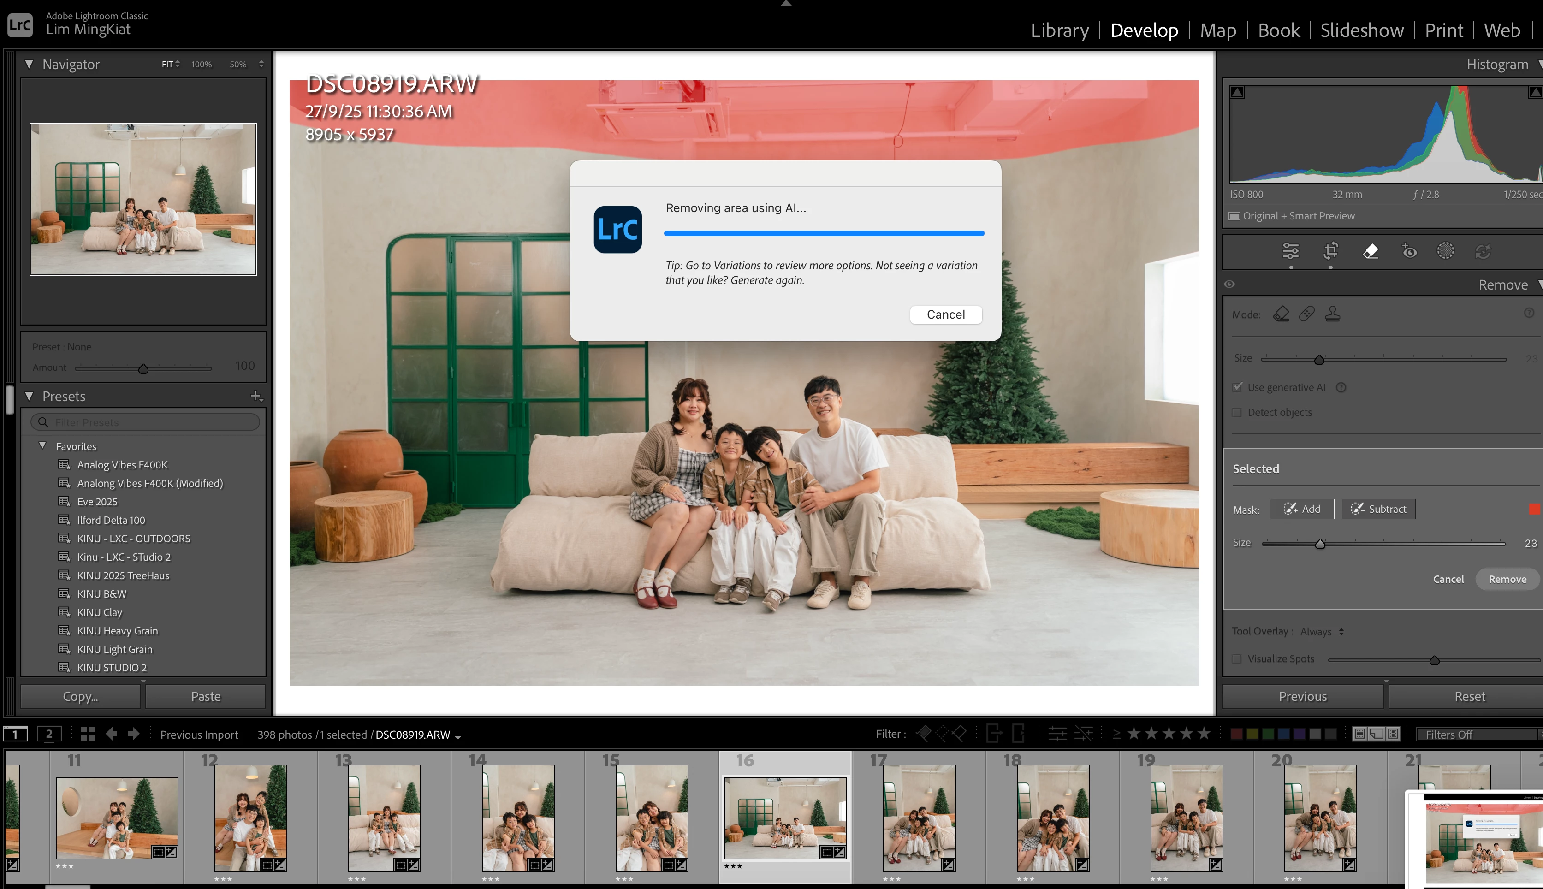Toggle Use generative AI checkbox

1237,387
